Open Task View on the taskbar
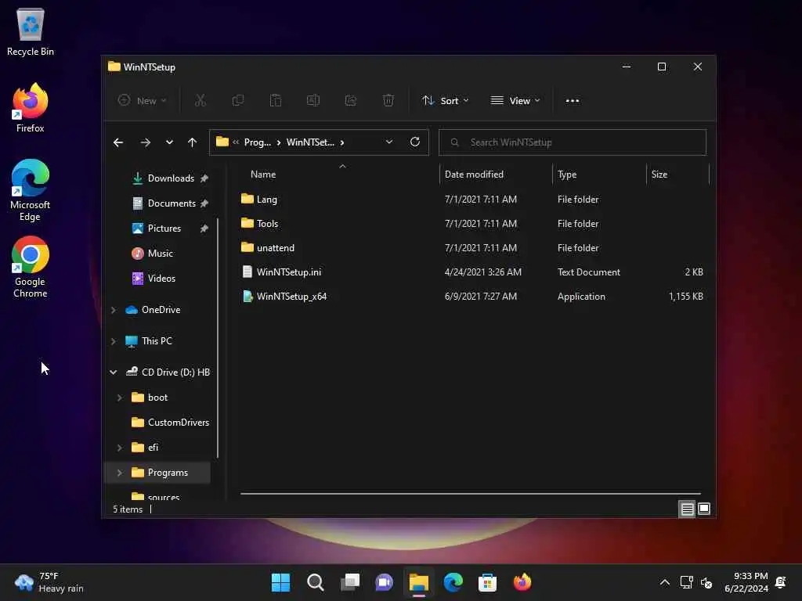 [x=350, y=582]
